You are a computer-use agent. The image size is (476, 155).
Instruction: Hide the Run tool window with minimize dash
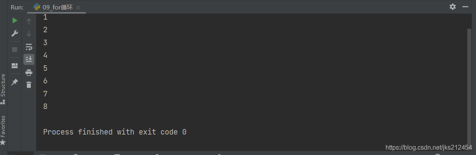tap(465, 7)
